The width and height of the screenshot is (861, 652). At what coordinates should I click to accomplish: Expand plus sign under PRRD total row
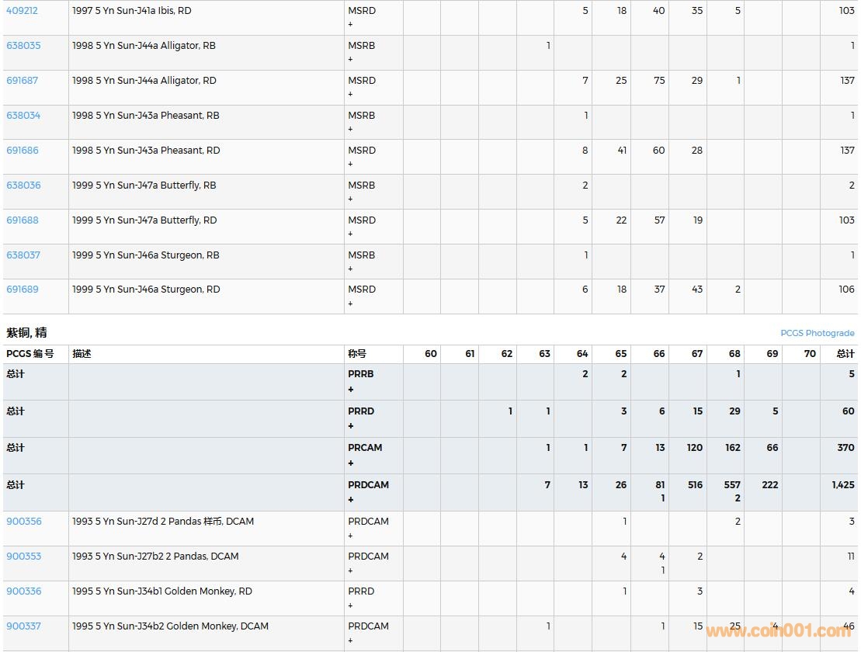point(351,426)
